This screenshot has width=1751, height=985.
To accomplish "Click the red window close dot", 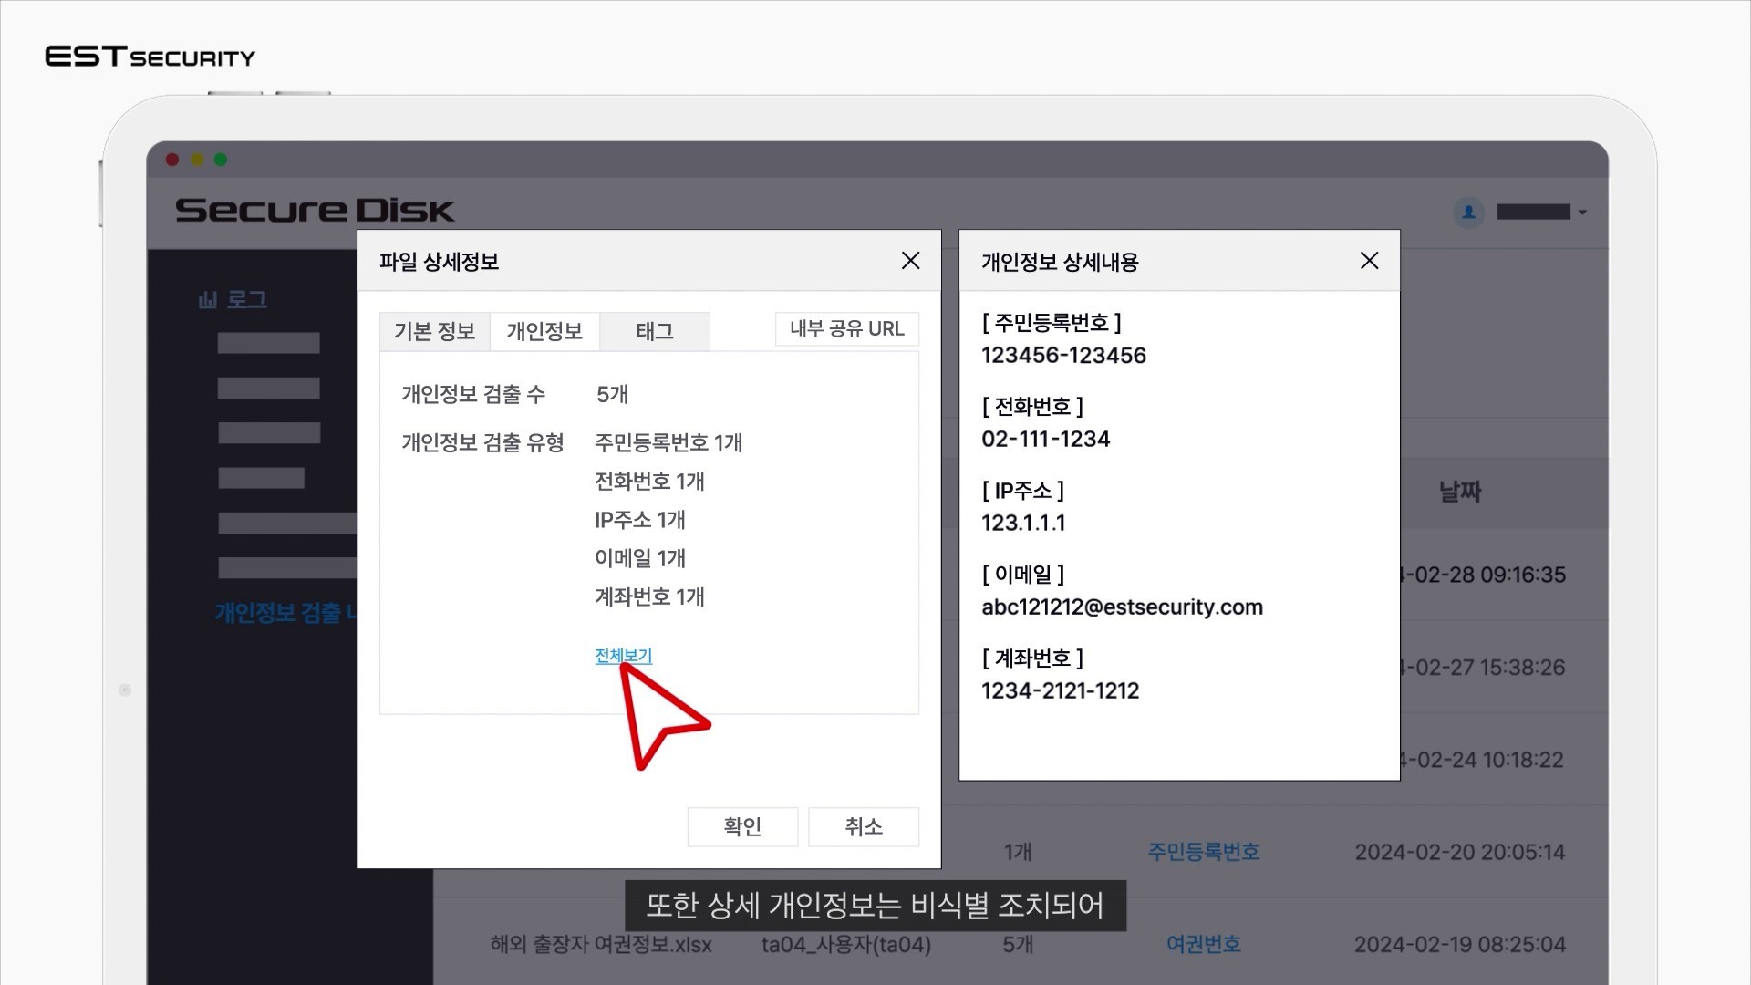I will click(x=172, y=160).
